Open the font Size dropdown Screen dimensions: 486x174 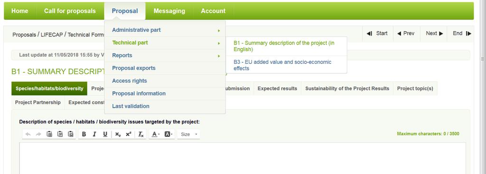pos(189,134)
